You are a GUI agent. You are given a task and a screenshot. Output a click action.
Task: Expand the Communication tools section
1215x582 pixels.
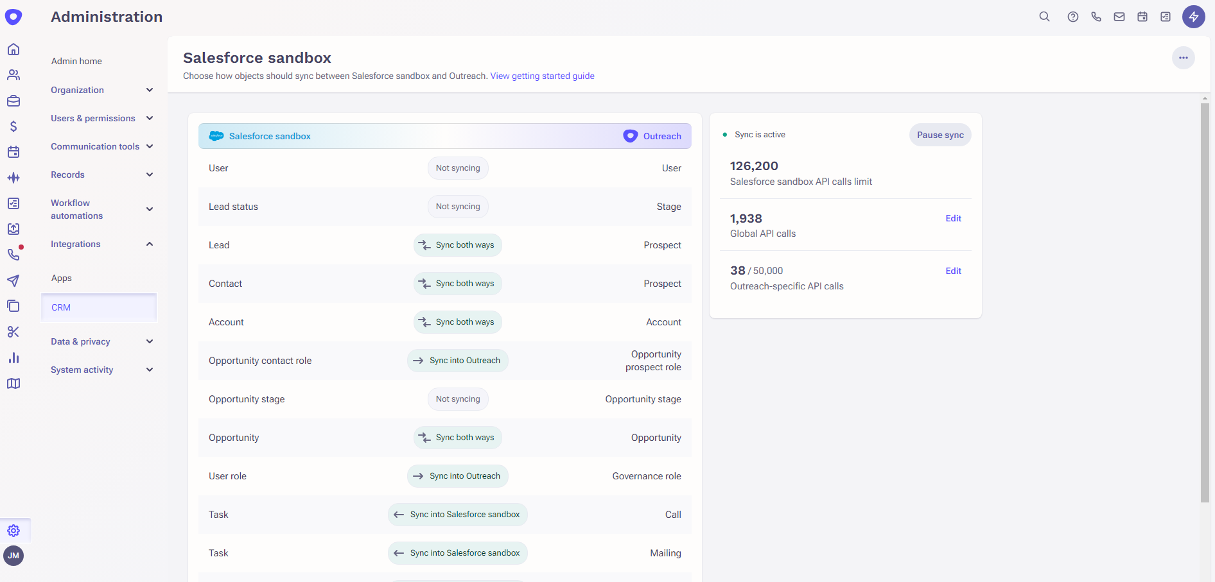[102, 146]
